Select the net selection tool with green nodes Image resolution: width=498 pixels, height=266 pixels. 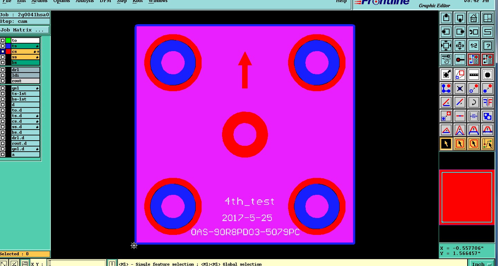tap(488, 144)
